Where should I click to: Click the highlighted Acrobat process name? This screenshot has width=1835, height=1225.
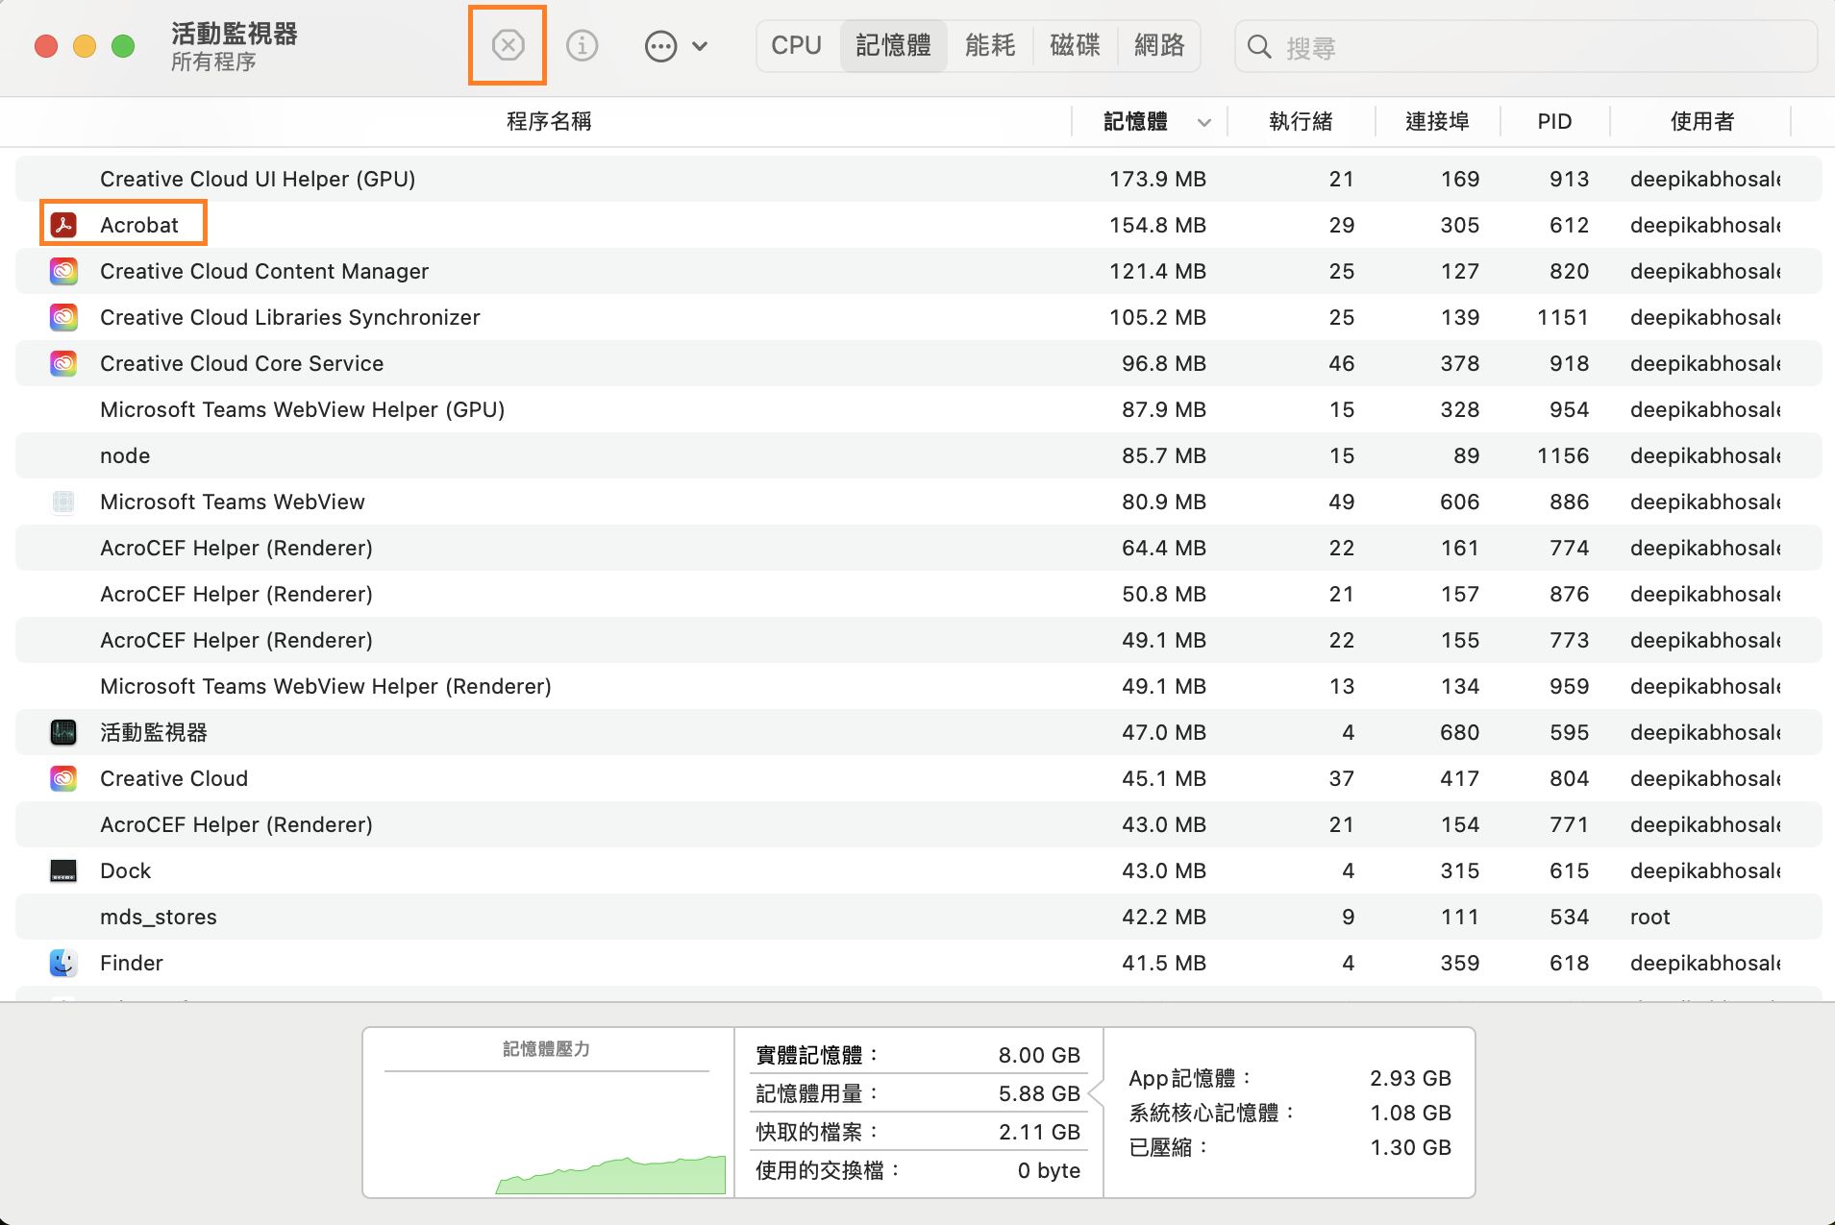click(x=138, y=224)
